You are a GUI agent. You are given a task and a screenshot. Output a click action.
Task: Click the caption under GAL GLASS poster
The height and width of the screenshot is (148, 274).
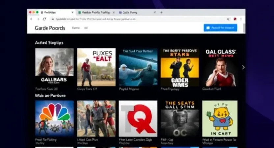[x=212, y=89]
